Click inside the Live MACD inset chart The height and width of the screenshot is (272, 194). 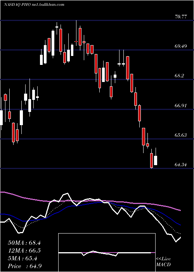tap(107, 253)
